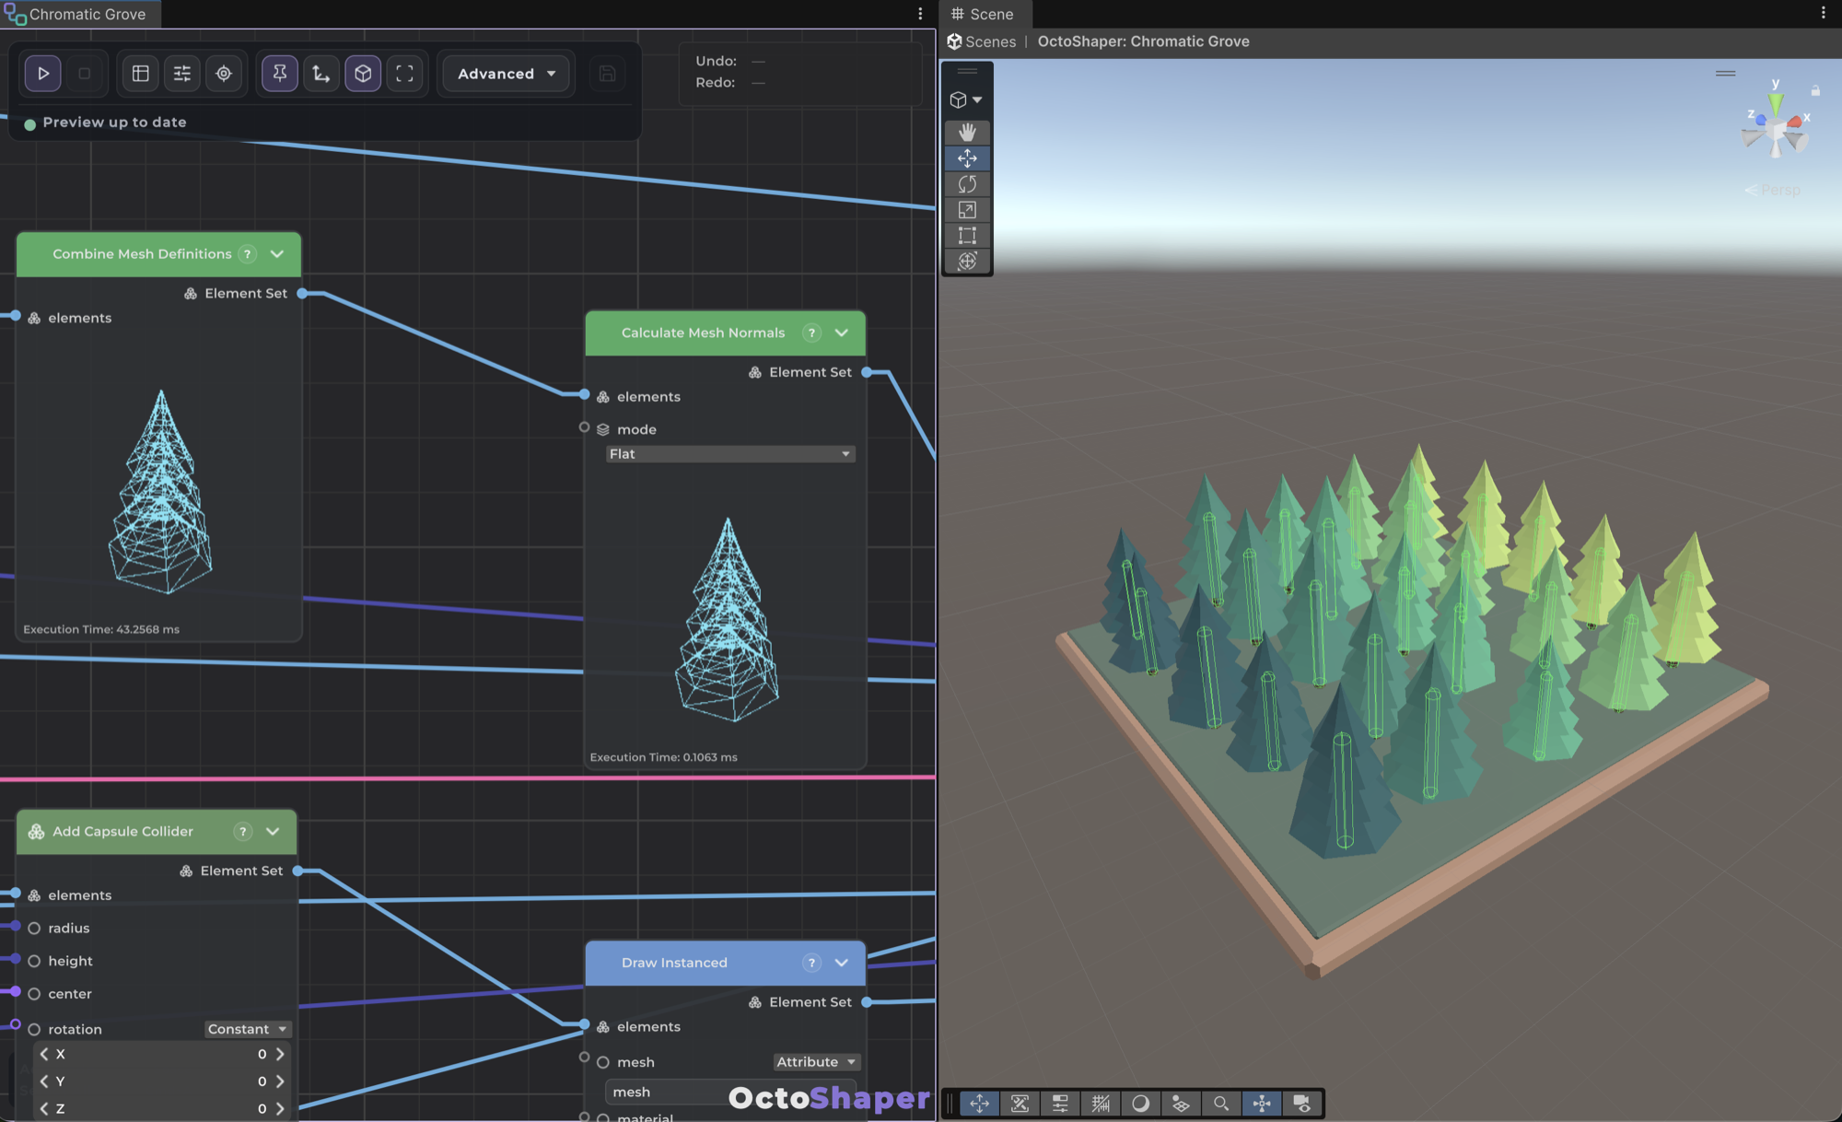The image size is (1842, 1122).
Task: Open component tools icon in bottom bar
Action: (x=1020, y=1104)
